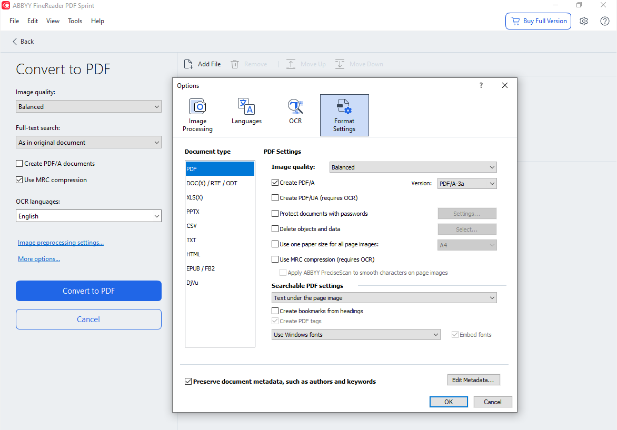Select PDF document type

click(220, 169)
